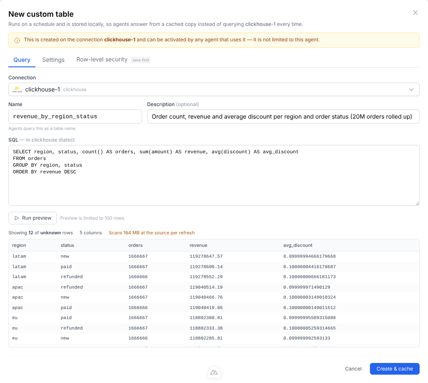Click revenue cell 119040514.19

pos(206,287)
